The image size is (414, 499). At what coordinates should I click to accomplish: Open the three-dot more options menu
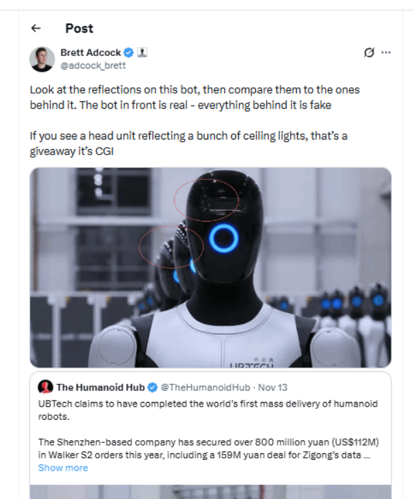tap(386, 53)
